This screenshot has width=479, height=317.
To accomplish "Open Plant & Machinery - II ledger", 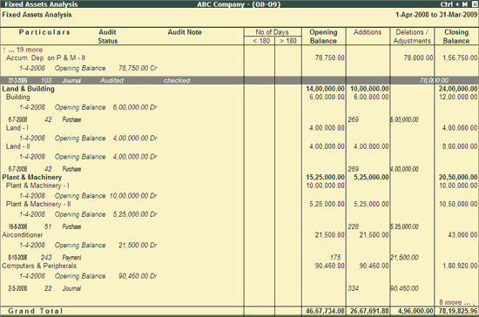I will [x=239, y=204].
